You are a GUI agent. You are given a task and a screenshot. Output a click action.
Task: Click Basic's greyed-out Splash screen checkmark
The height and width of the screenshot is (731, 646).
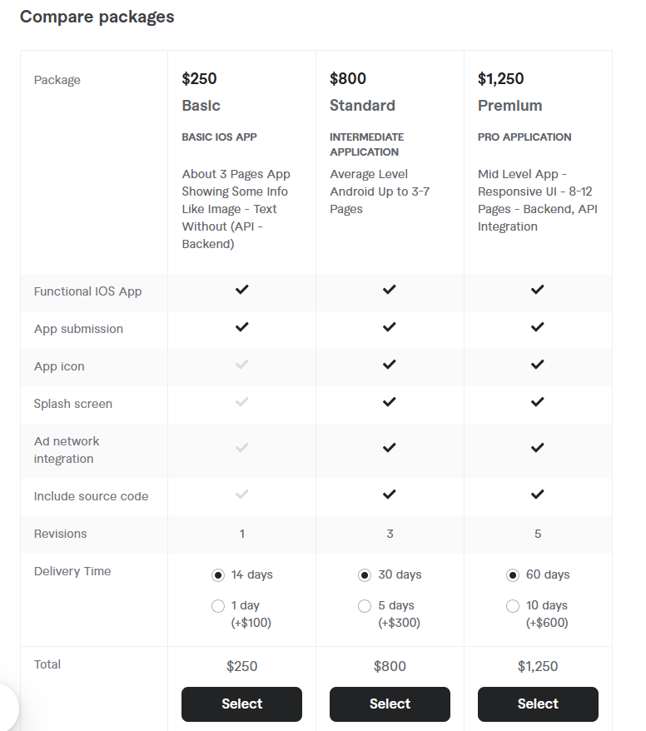[242, 401]
